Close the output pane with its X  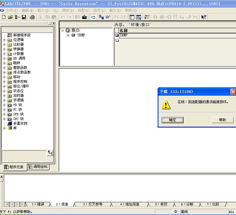point(1,176)
